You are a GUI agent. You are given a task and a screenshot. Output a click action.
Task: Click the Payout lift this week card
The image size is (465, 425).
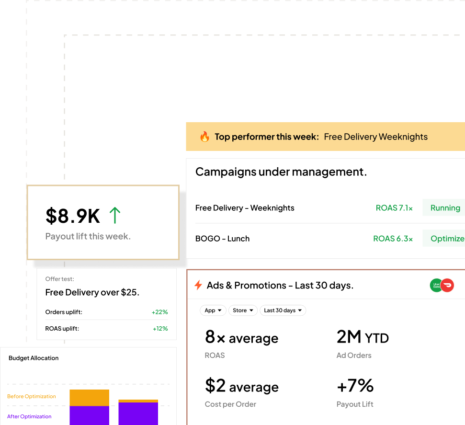[x=103, y=223]
